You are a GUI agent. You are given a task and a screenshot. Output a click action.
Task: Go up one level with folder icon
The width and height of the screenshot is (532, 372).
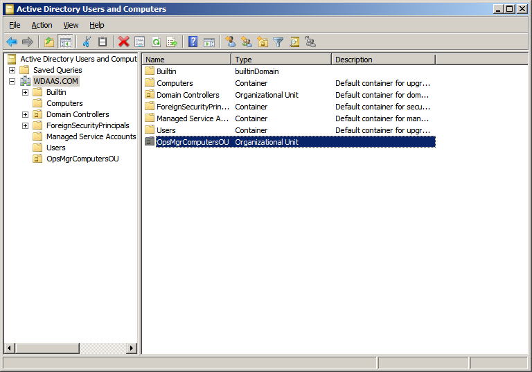(x=49, y=42)
